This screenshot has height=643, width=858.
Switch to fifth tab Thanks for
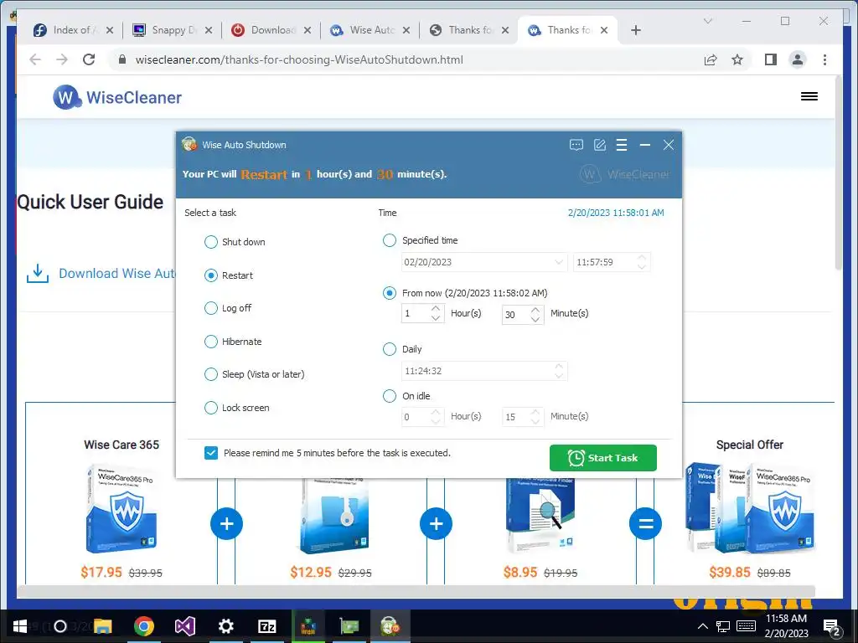pyautogui.click(x=469, y=30)
